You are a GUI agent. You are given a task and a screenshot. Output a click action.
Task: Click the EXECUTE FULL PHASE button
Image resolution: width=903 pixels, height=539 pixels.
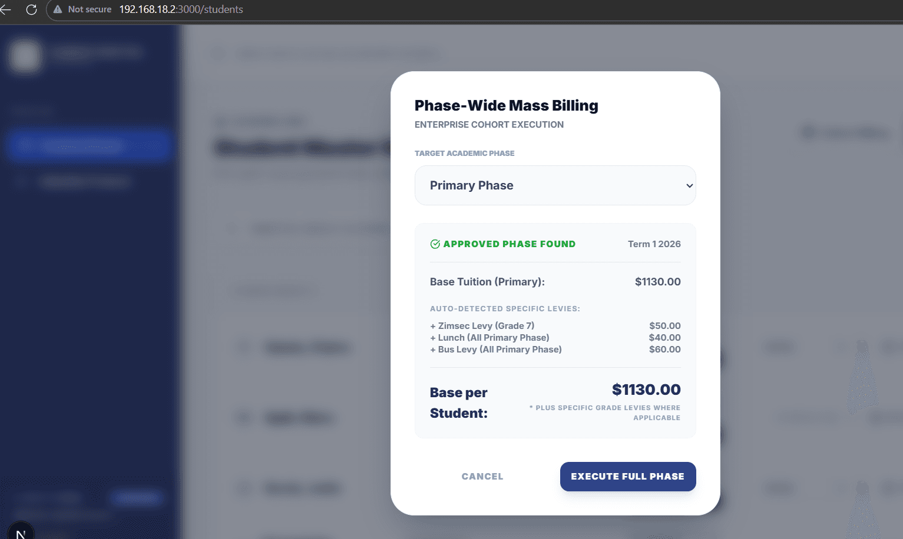627,477
